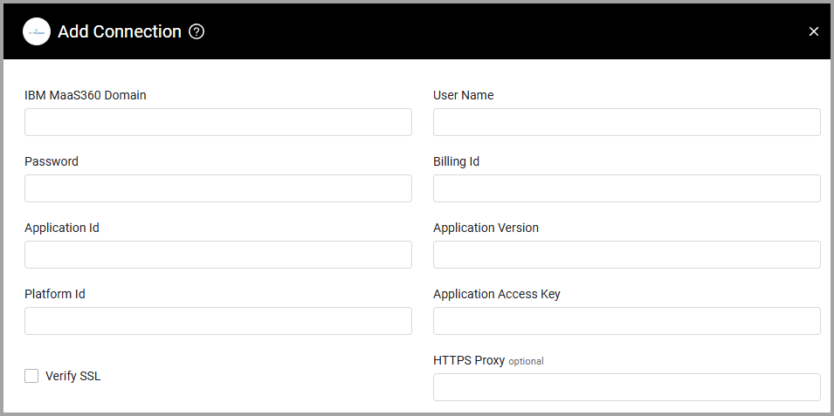Image resolution: width=834 pixels, height=416 pixels.
Task: Enable the Verify SSL checkbox
Action: coord(31,376)
